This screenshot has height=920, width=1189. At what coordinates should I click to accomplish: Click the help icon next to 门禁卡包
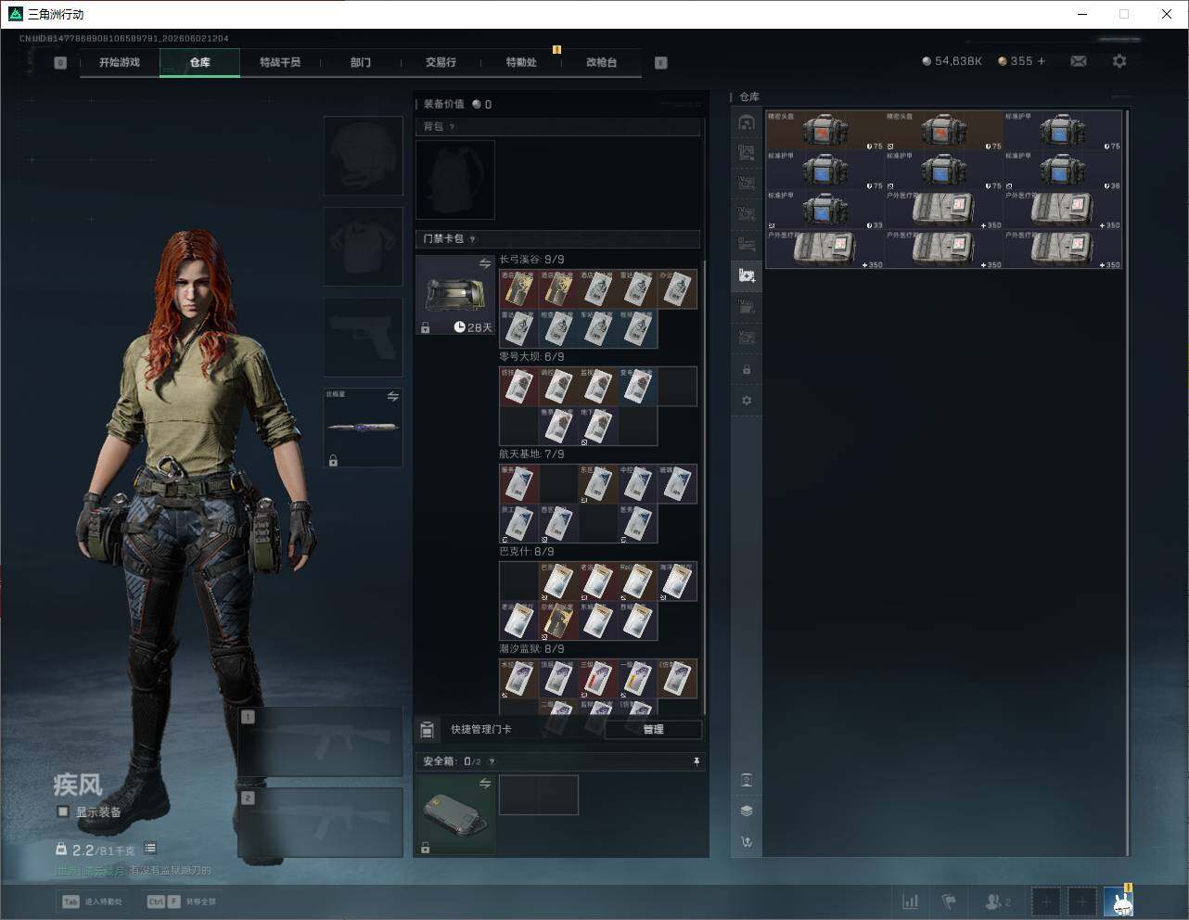point(472,239)
